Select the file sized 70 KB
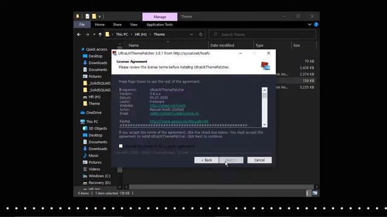 [x=309, y=61]
